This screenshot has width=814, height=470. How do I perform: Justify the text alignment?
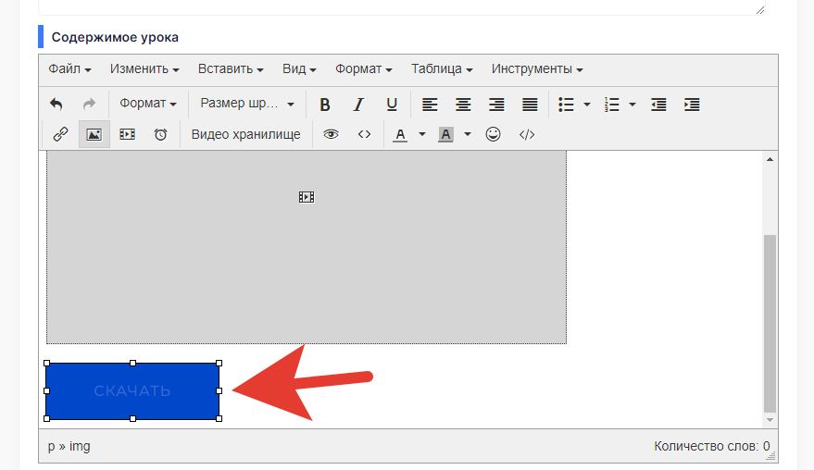click(x=530, y=105)
